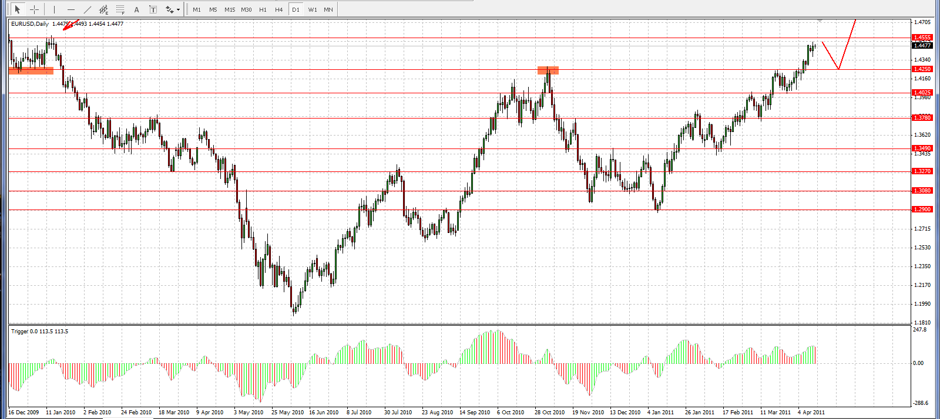Select the trendline drawing tool

tap(88, 9)
